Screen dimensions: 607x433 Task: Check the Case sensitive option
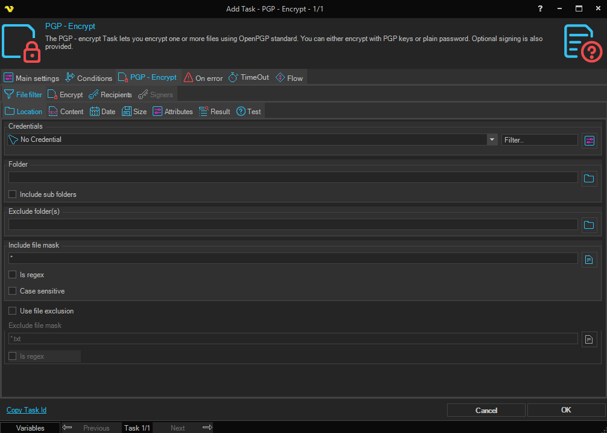click(13, 291)
